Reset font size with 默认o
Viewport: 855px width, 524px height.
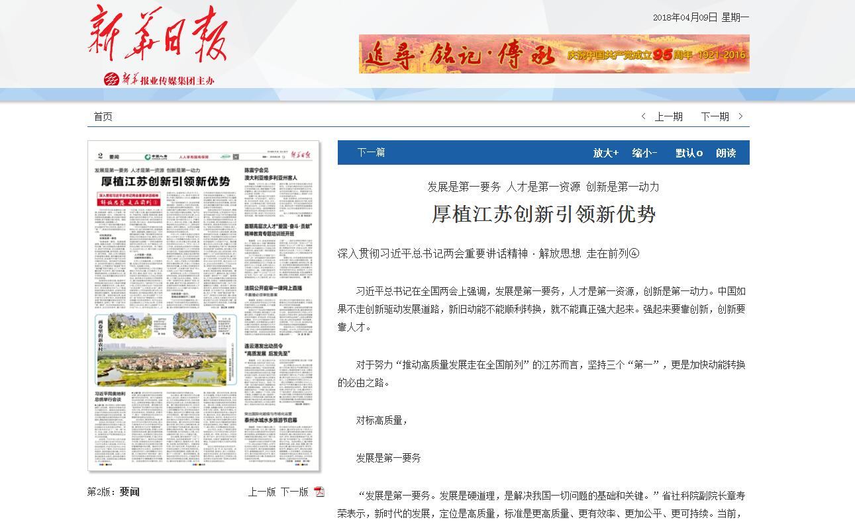[689, 153]
